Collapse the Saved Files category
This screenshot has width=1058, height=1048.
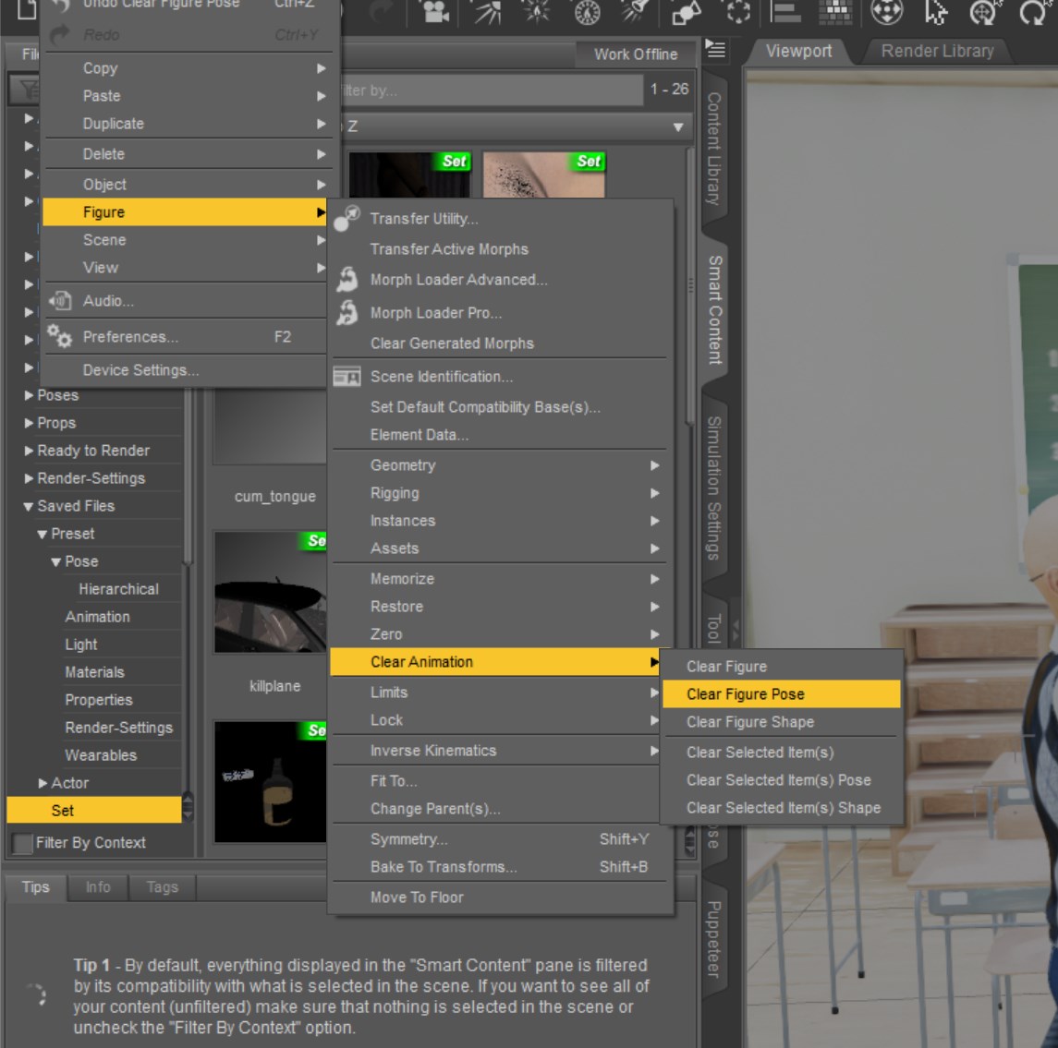coord(29,507)
